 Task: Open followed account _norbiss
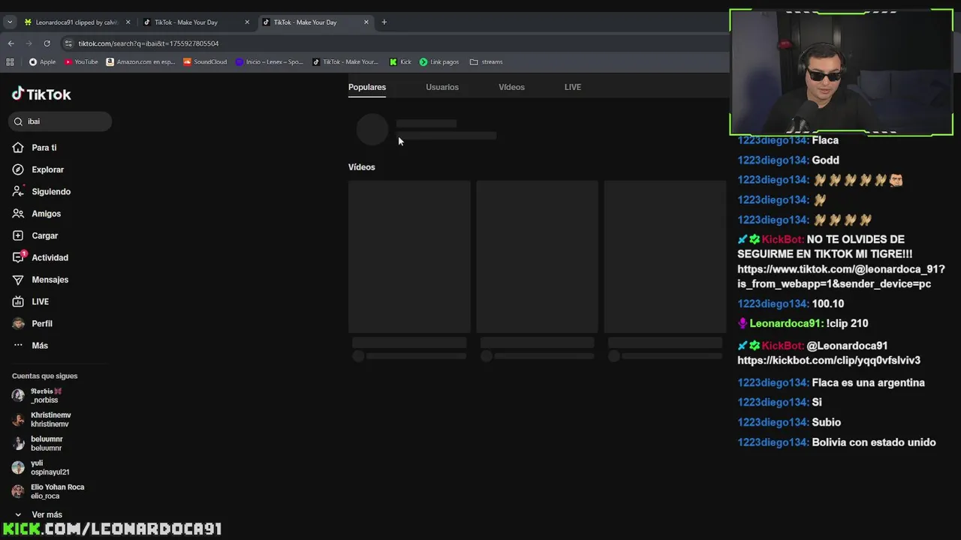47,395
